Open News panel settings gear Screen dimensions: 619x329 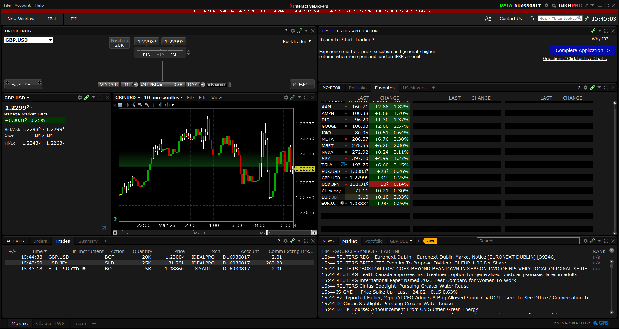[585, 241]
